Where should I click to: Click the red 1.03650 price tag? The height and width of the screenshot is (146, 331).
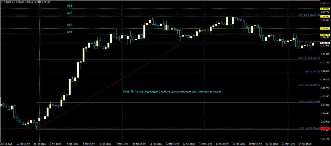tap(325, 128)
